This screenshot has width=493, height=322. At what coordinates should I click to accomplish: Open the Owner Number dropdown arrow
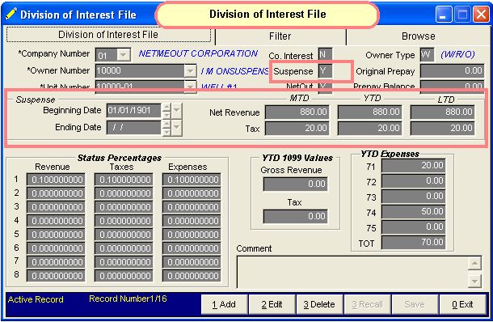coord(190,71)
